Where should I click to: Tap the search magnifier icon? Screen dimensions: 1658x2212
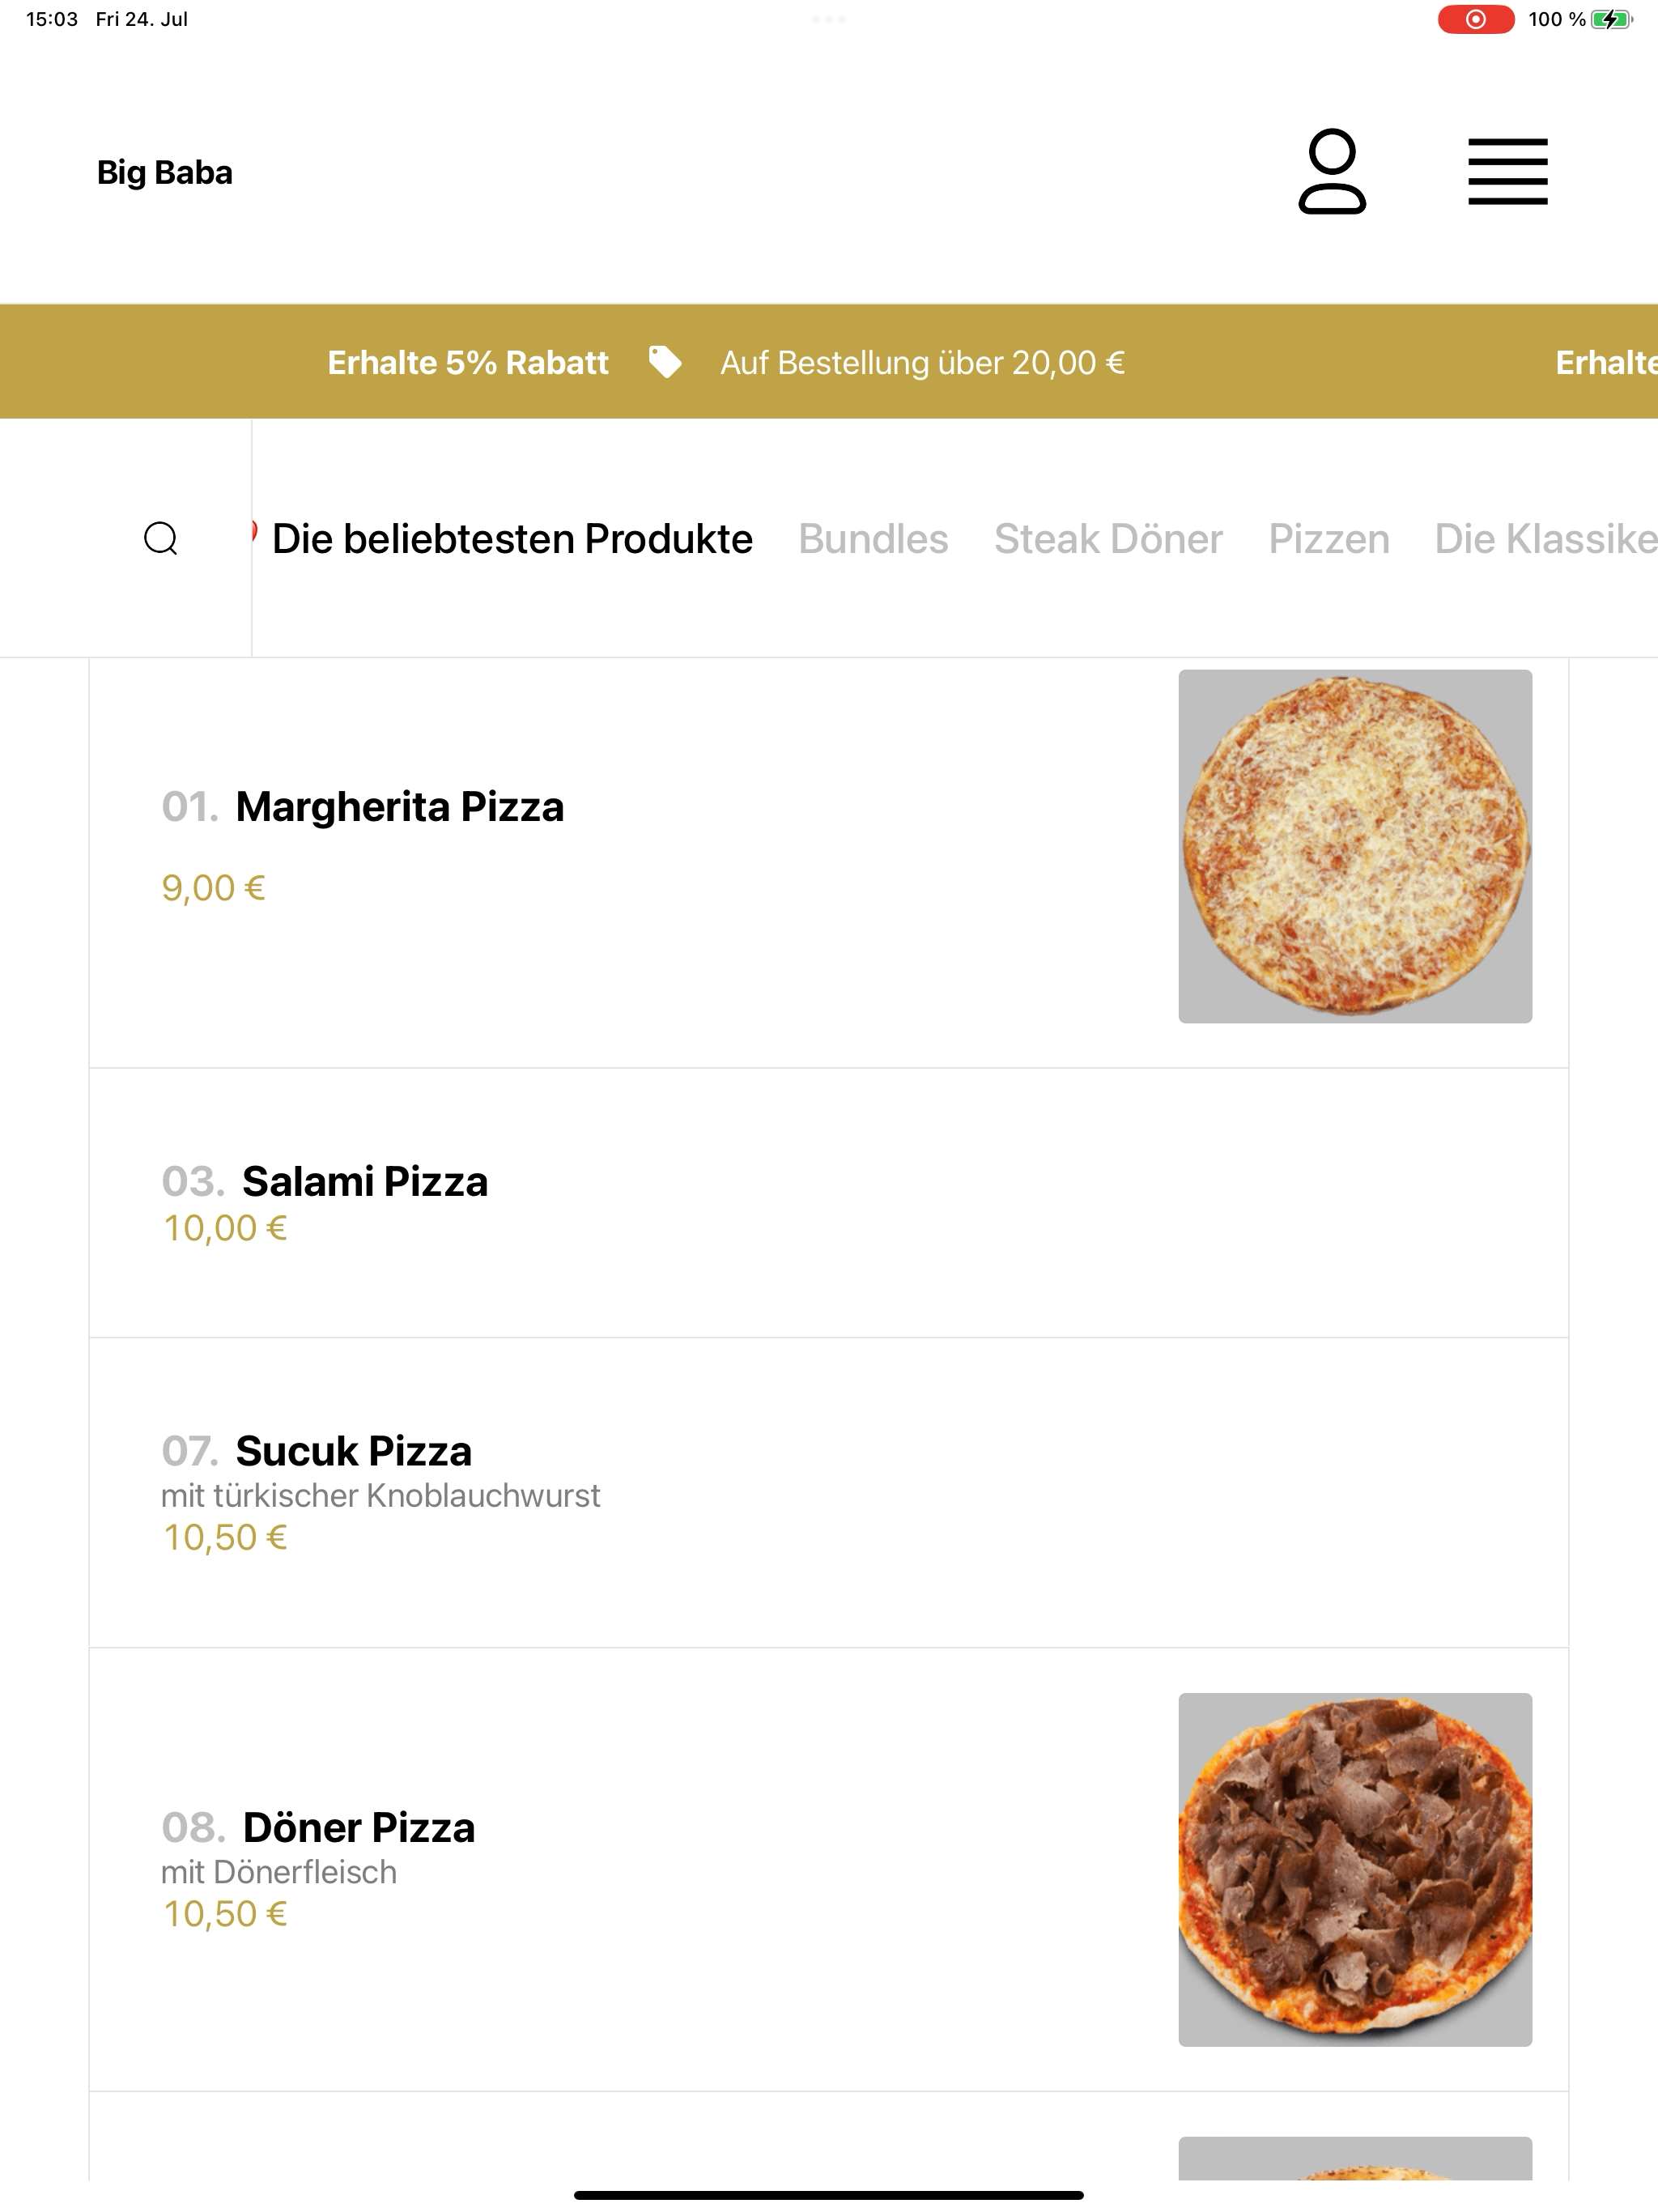(x=161, y=538)
